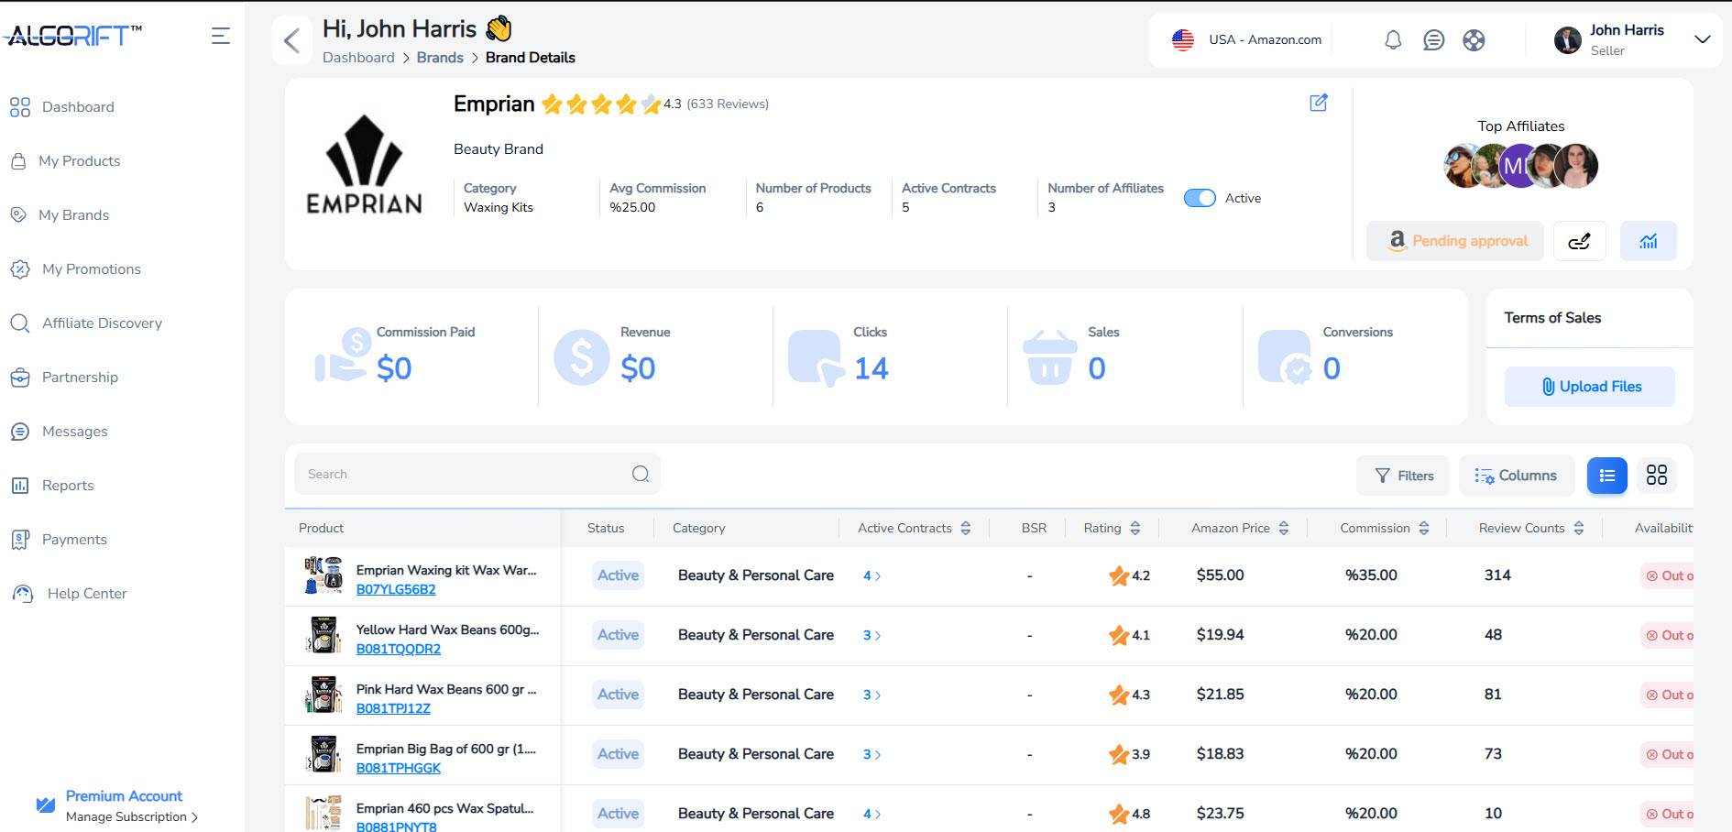Click the Upload Files button

[x=1589, y=387]
